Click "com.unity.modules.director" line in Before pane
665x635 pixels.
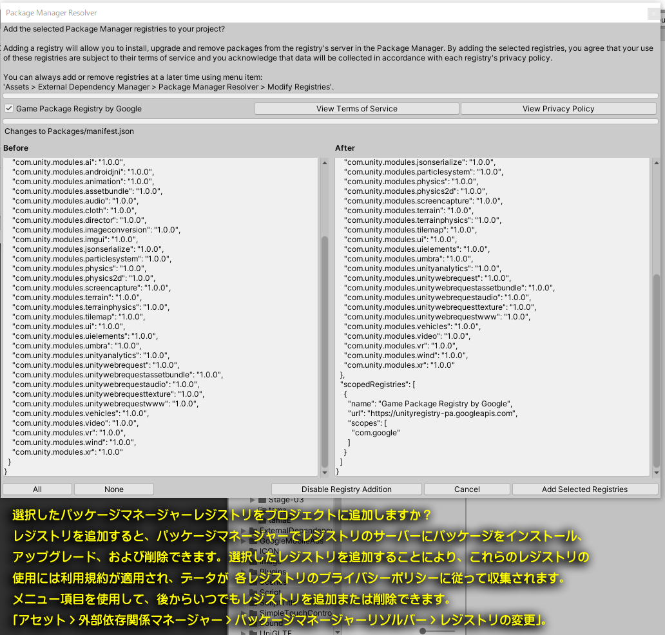point(79,220)
